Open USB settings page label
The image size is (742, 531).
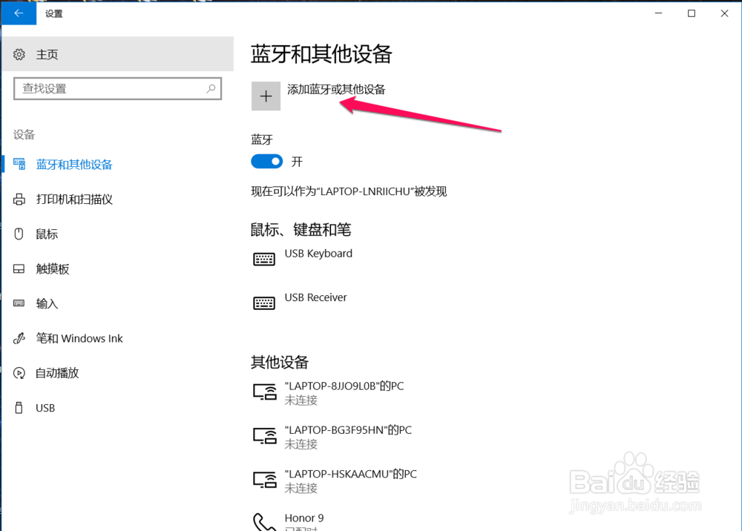(45, 408)
